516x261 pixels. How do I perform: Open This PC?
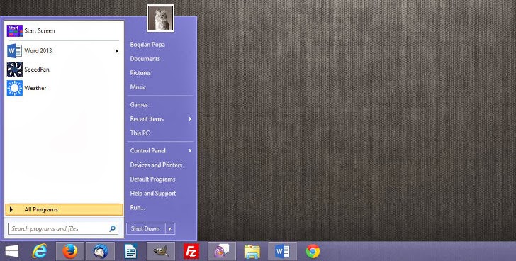140,133
